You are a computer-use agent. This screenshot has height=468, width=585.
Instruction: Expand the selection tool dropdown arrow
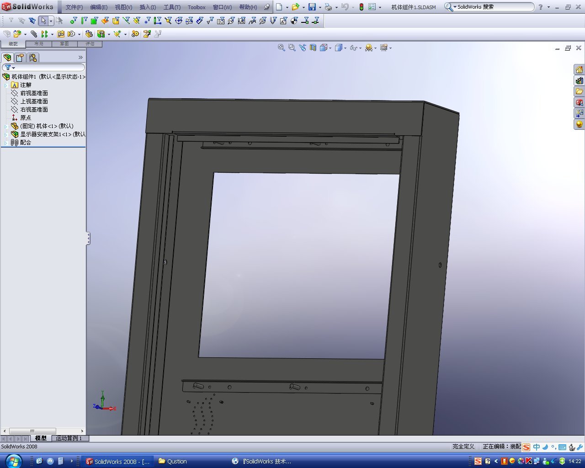(x=51, y=21)
